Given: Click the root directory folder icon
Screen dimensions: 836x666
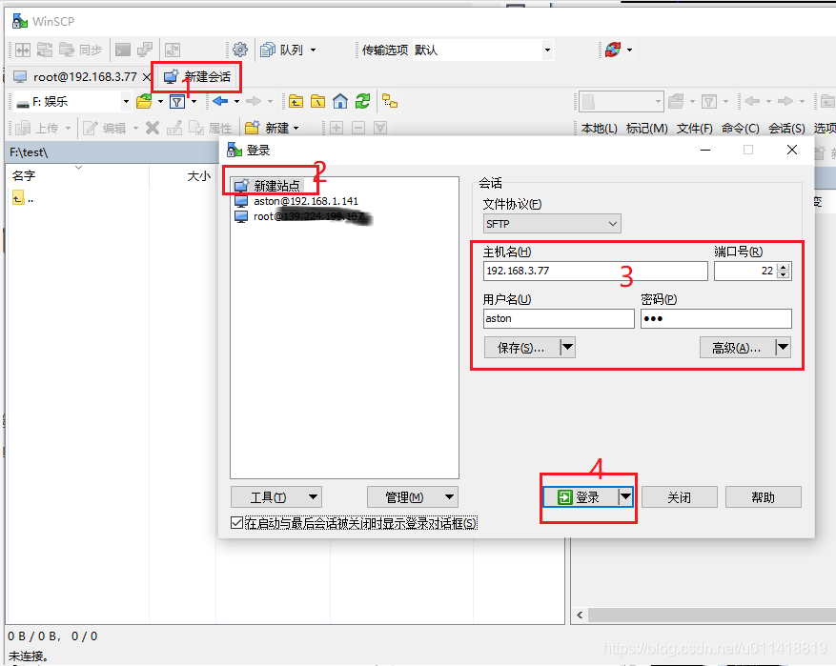Looking at the screenshot, I should point(317,101).
